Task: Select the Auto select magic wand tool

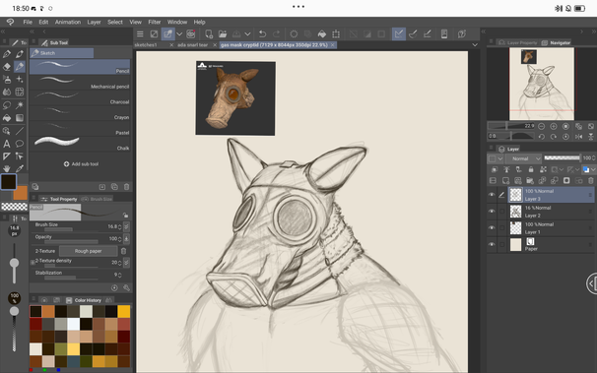Action: coord(20,105)
